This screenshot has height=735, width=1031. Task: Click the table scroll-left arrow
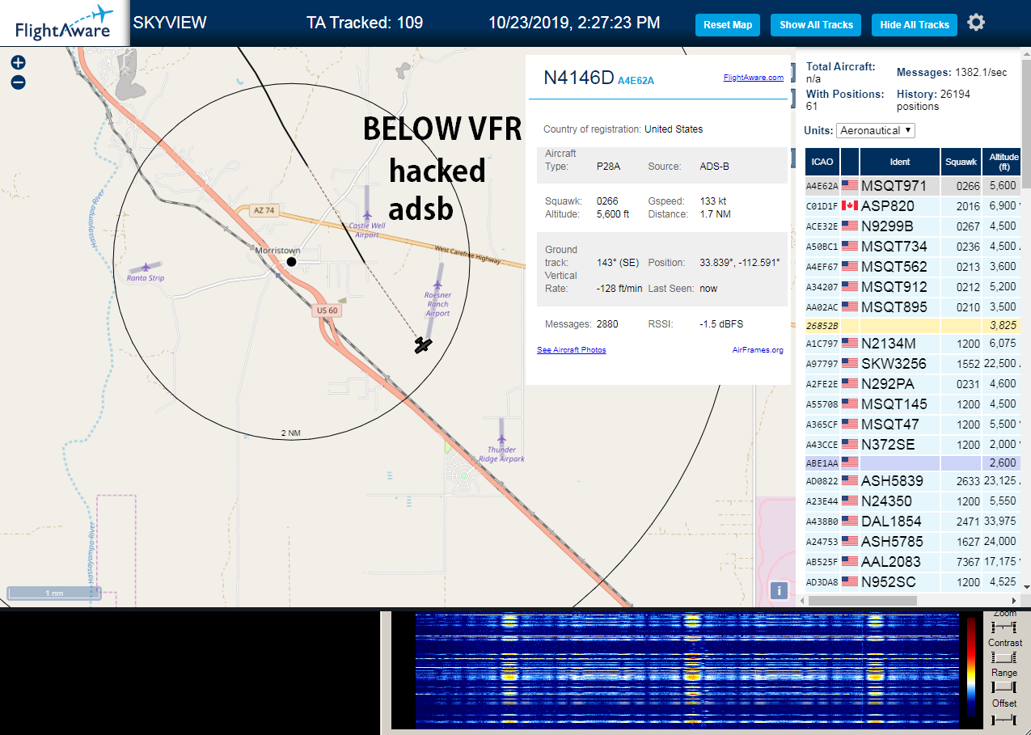(x=801, y=601)
